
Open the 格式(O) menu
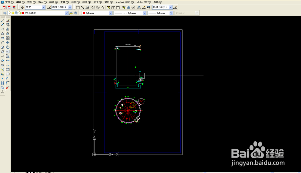click(x=53, y=2)
